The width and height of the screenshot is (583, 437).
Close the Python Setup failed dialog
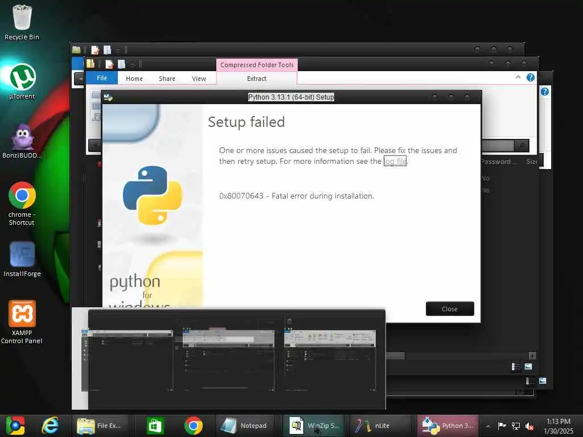click(x=450, y=309)
